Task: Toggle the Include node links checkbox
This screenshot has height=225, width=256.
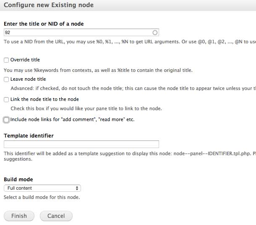Action: 6,120
